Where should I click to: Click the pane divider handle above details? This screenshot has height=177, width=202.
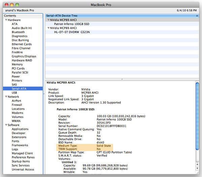pos(122,79)
